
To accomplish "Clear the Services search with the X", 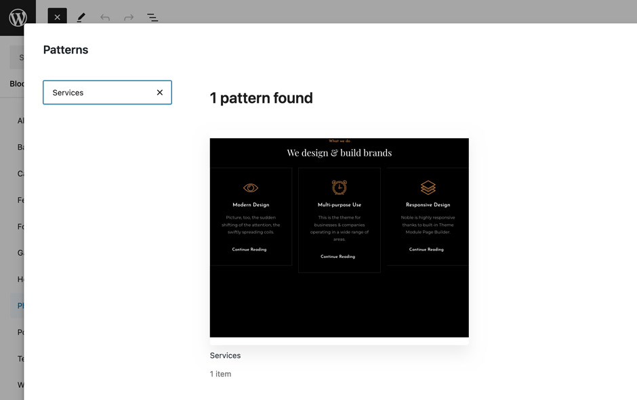I will [160, 93].
